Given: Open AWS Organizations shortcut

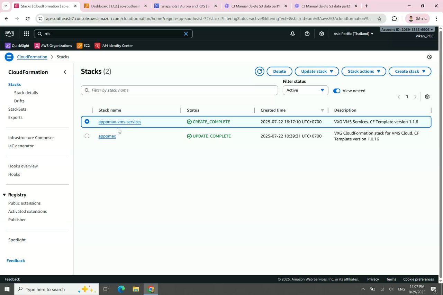Looking at the screenshot, I should [53, 46].
